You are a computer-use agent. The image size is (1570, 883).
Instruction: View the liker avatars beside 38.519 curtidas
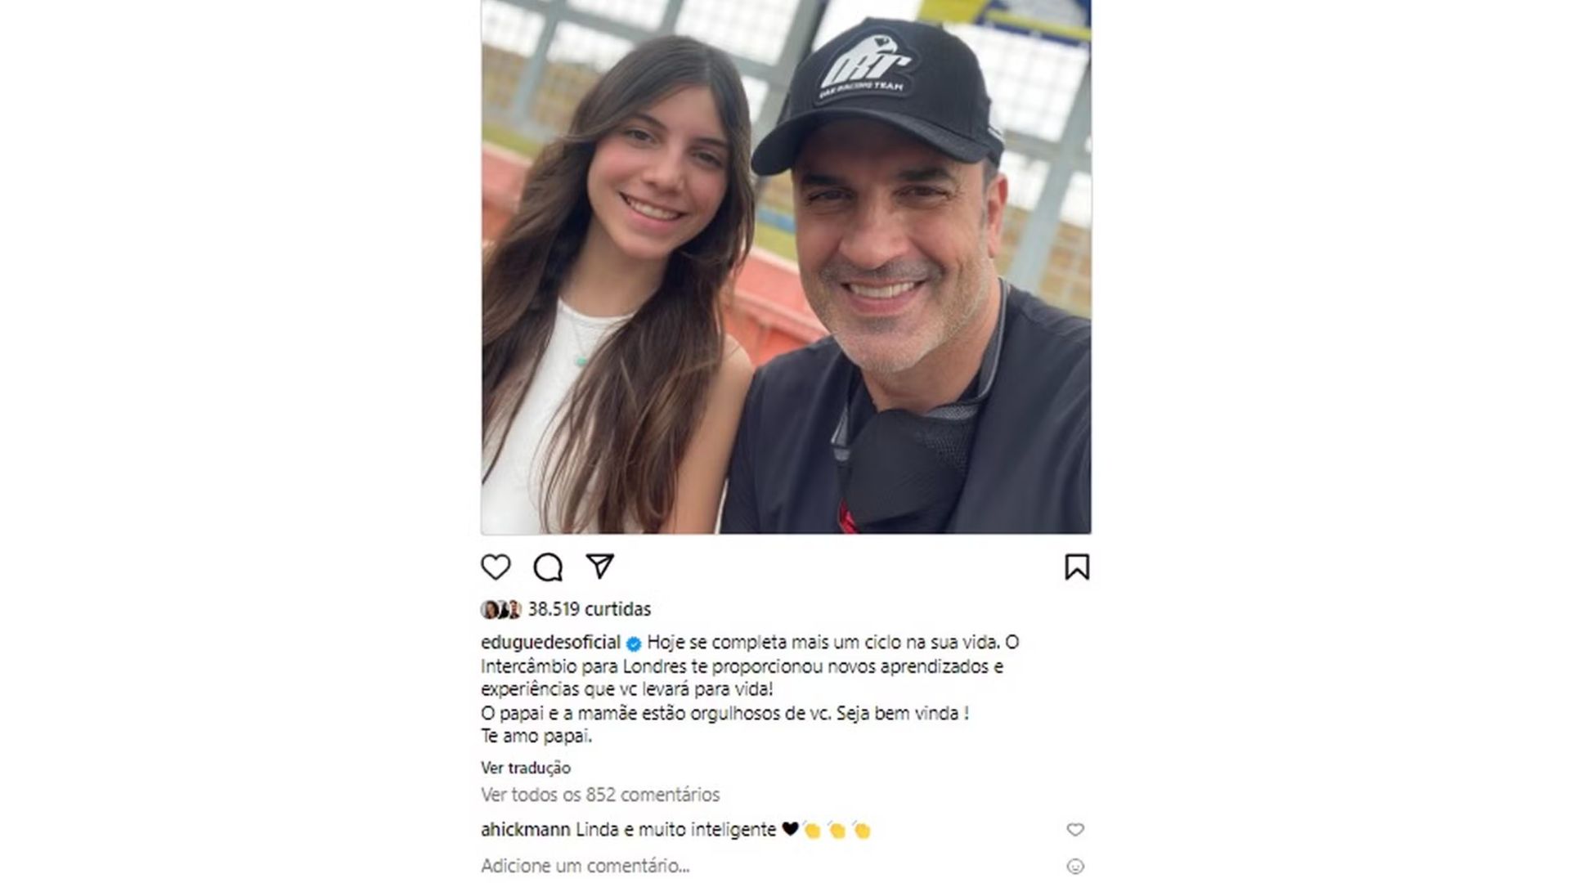pyautogui.click(x=501, y=609)
